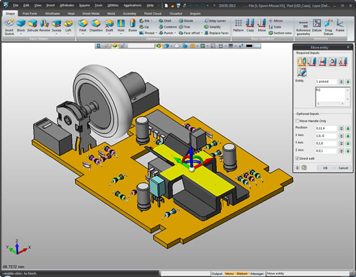
Task: Select the Mirror tool
Action: coord(275,21)
